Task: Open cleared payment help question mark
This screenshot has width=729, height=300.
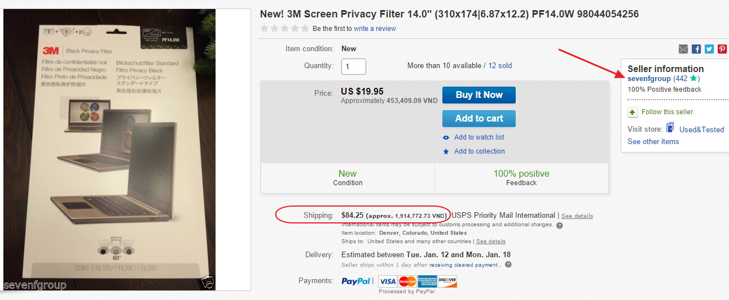Action: (x=508, y=265)
